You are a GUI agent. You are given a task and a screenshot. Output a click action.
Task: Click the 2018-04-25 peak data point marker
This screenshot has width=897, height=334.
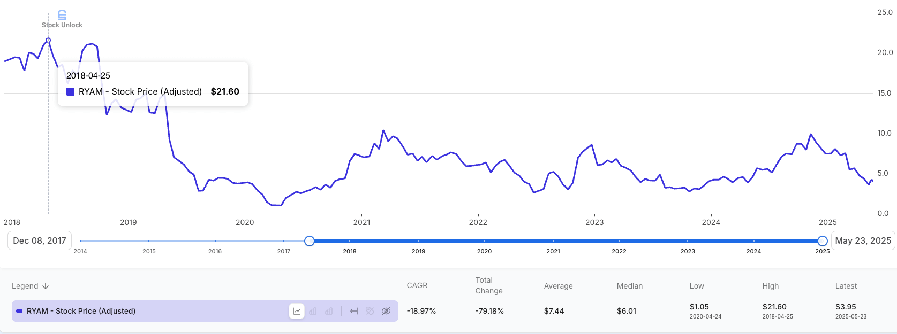[48, 40]
